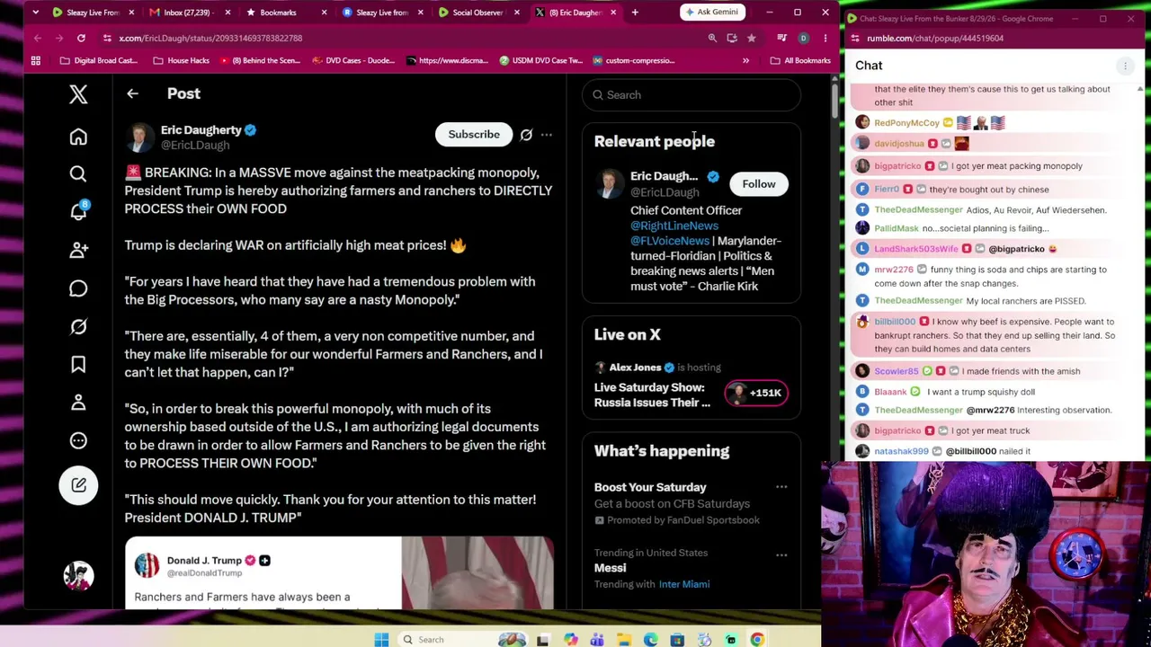Open @RightLineNews profile link

(x=674, y=226)
